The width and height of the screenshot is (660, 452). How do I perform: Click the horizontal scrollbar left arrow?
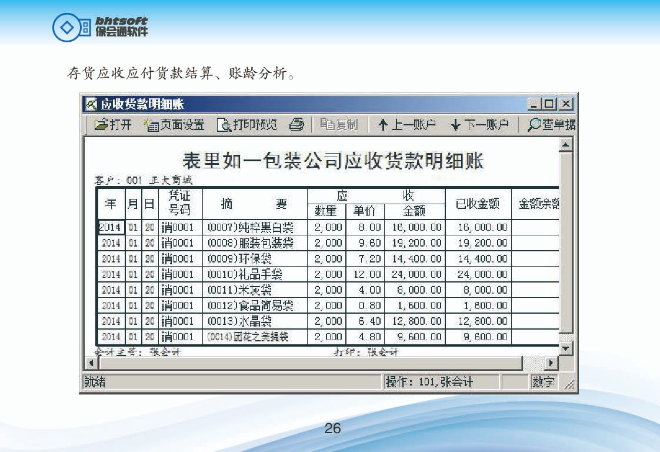click(x=91, y=363)
